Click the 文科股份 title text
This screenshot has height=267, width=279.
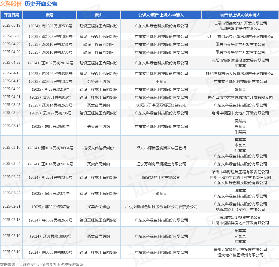coord(11,4)
